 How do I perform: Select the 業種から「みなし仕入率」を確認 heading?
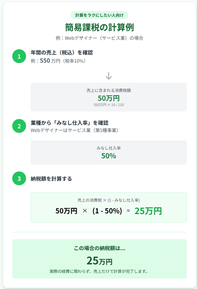click(69, 123)
